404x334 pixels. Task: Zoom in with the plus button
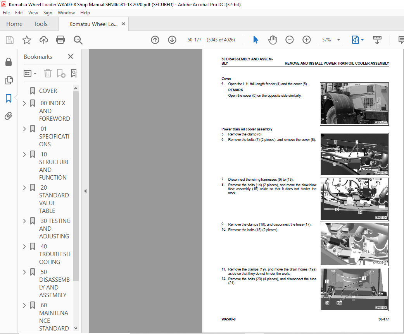306,40
